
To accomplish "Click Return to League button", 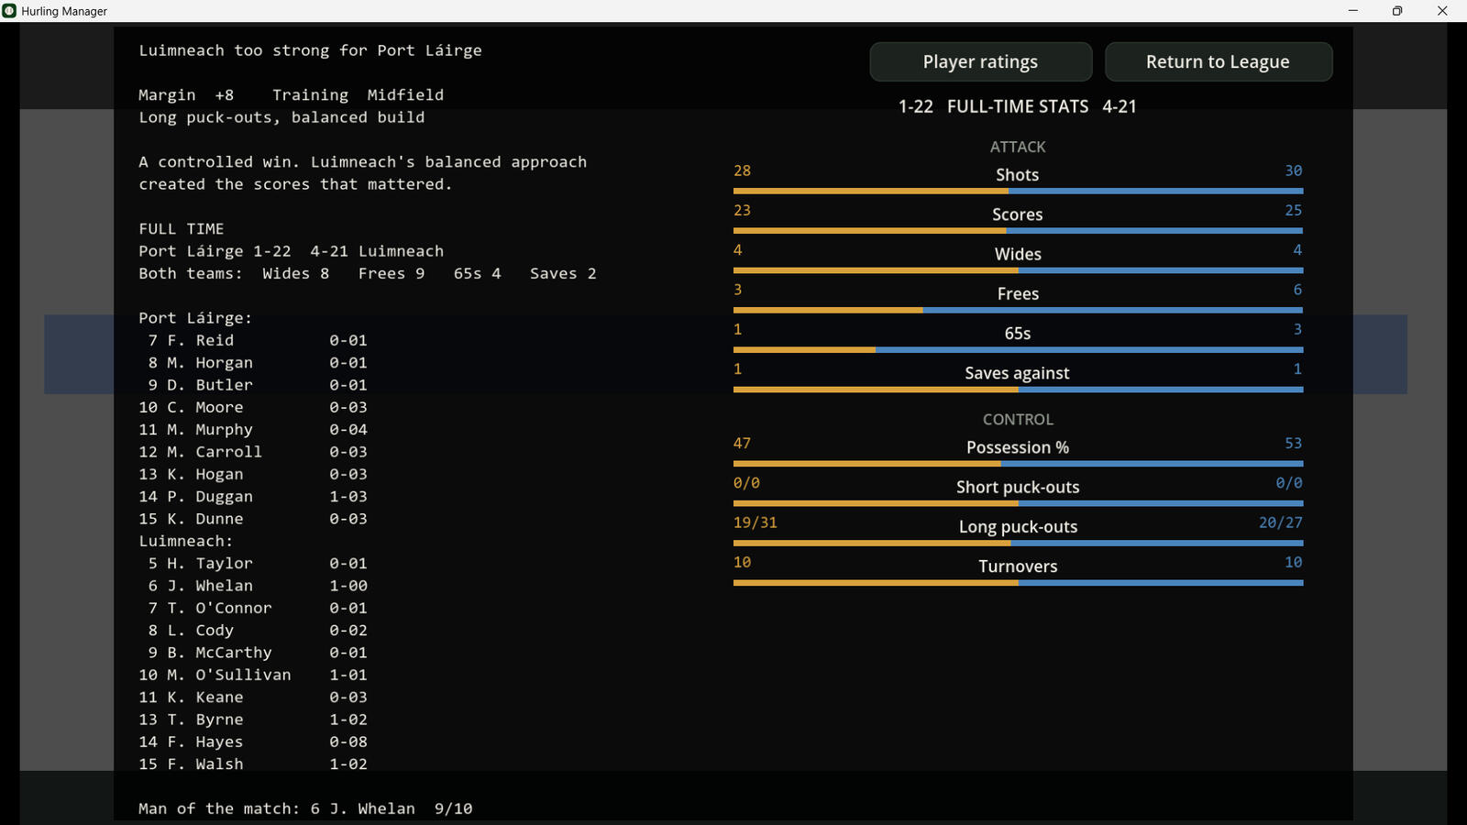I will tap(1218, 61).
